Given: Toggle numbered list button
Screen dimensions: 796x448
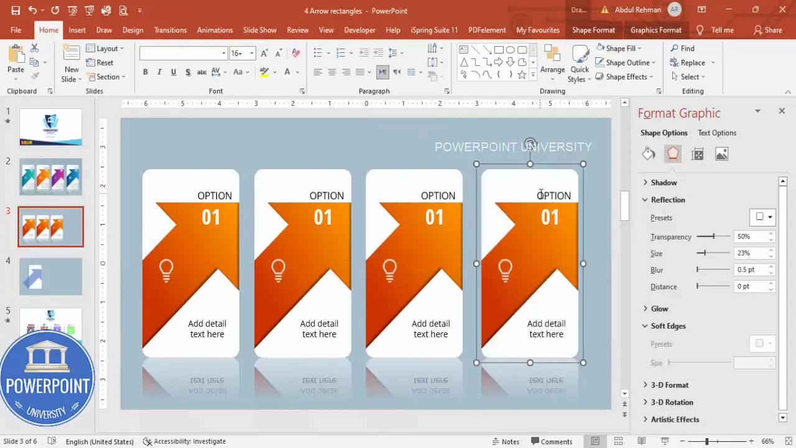Looking at the screenshot, I should click(x=340, y=53).
